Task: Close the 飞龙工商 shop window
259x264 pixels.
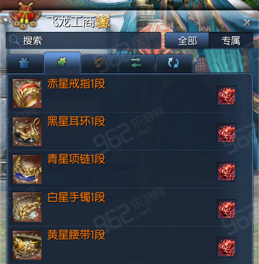Action: (247, 22)
